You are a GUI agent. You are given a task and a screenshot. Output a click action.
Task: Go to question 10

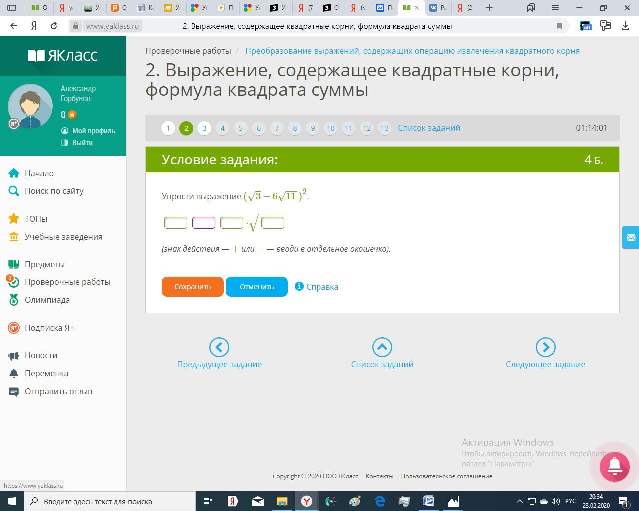pyautogui.click(x=330, y=128)
